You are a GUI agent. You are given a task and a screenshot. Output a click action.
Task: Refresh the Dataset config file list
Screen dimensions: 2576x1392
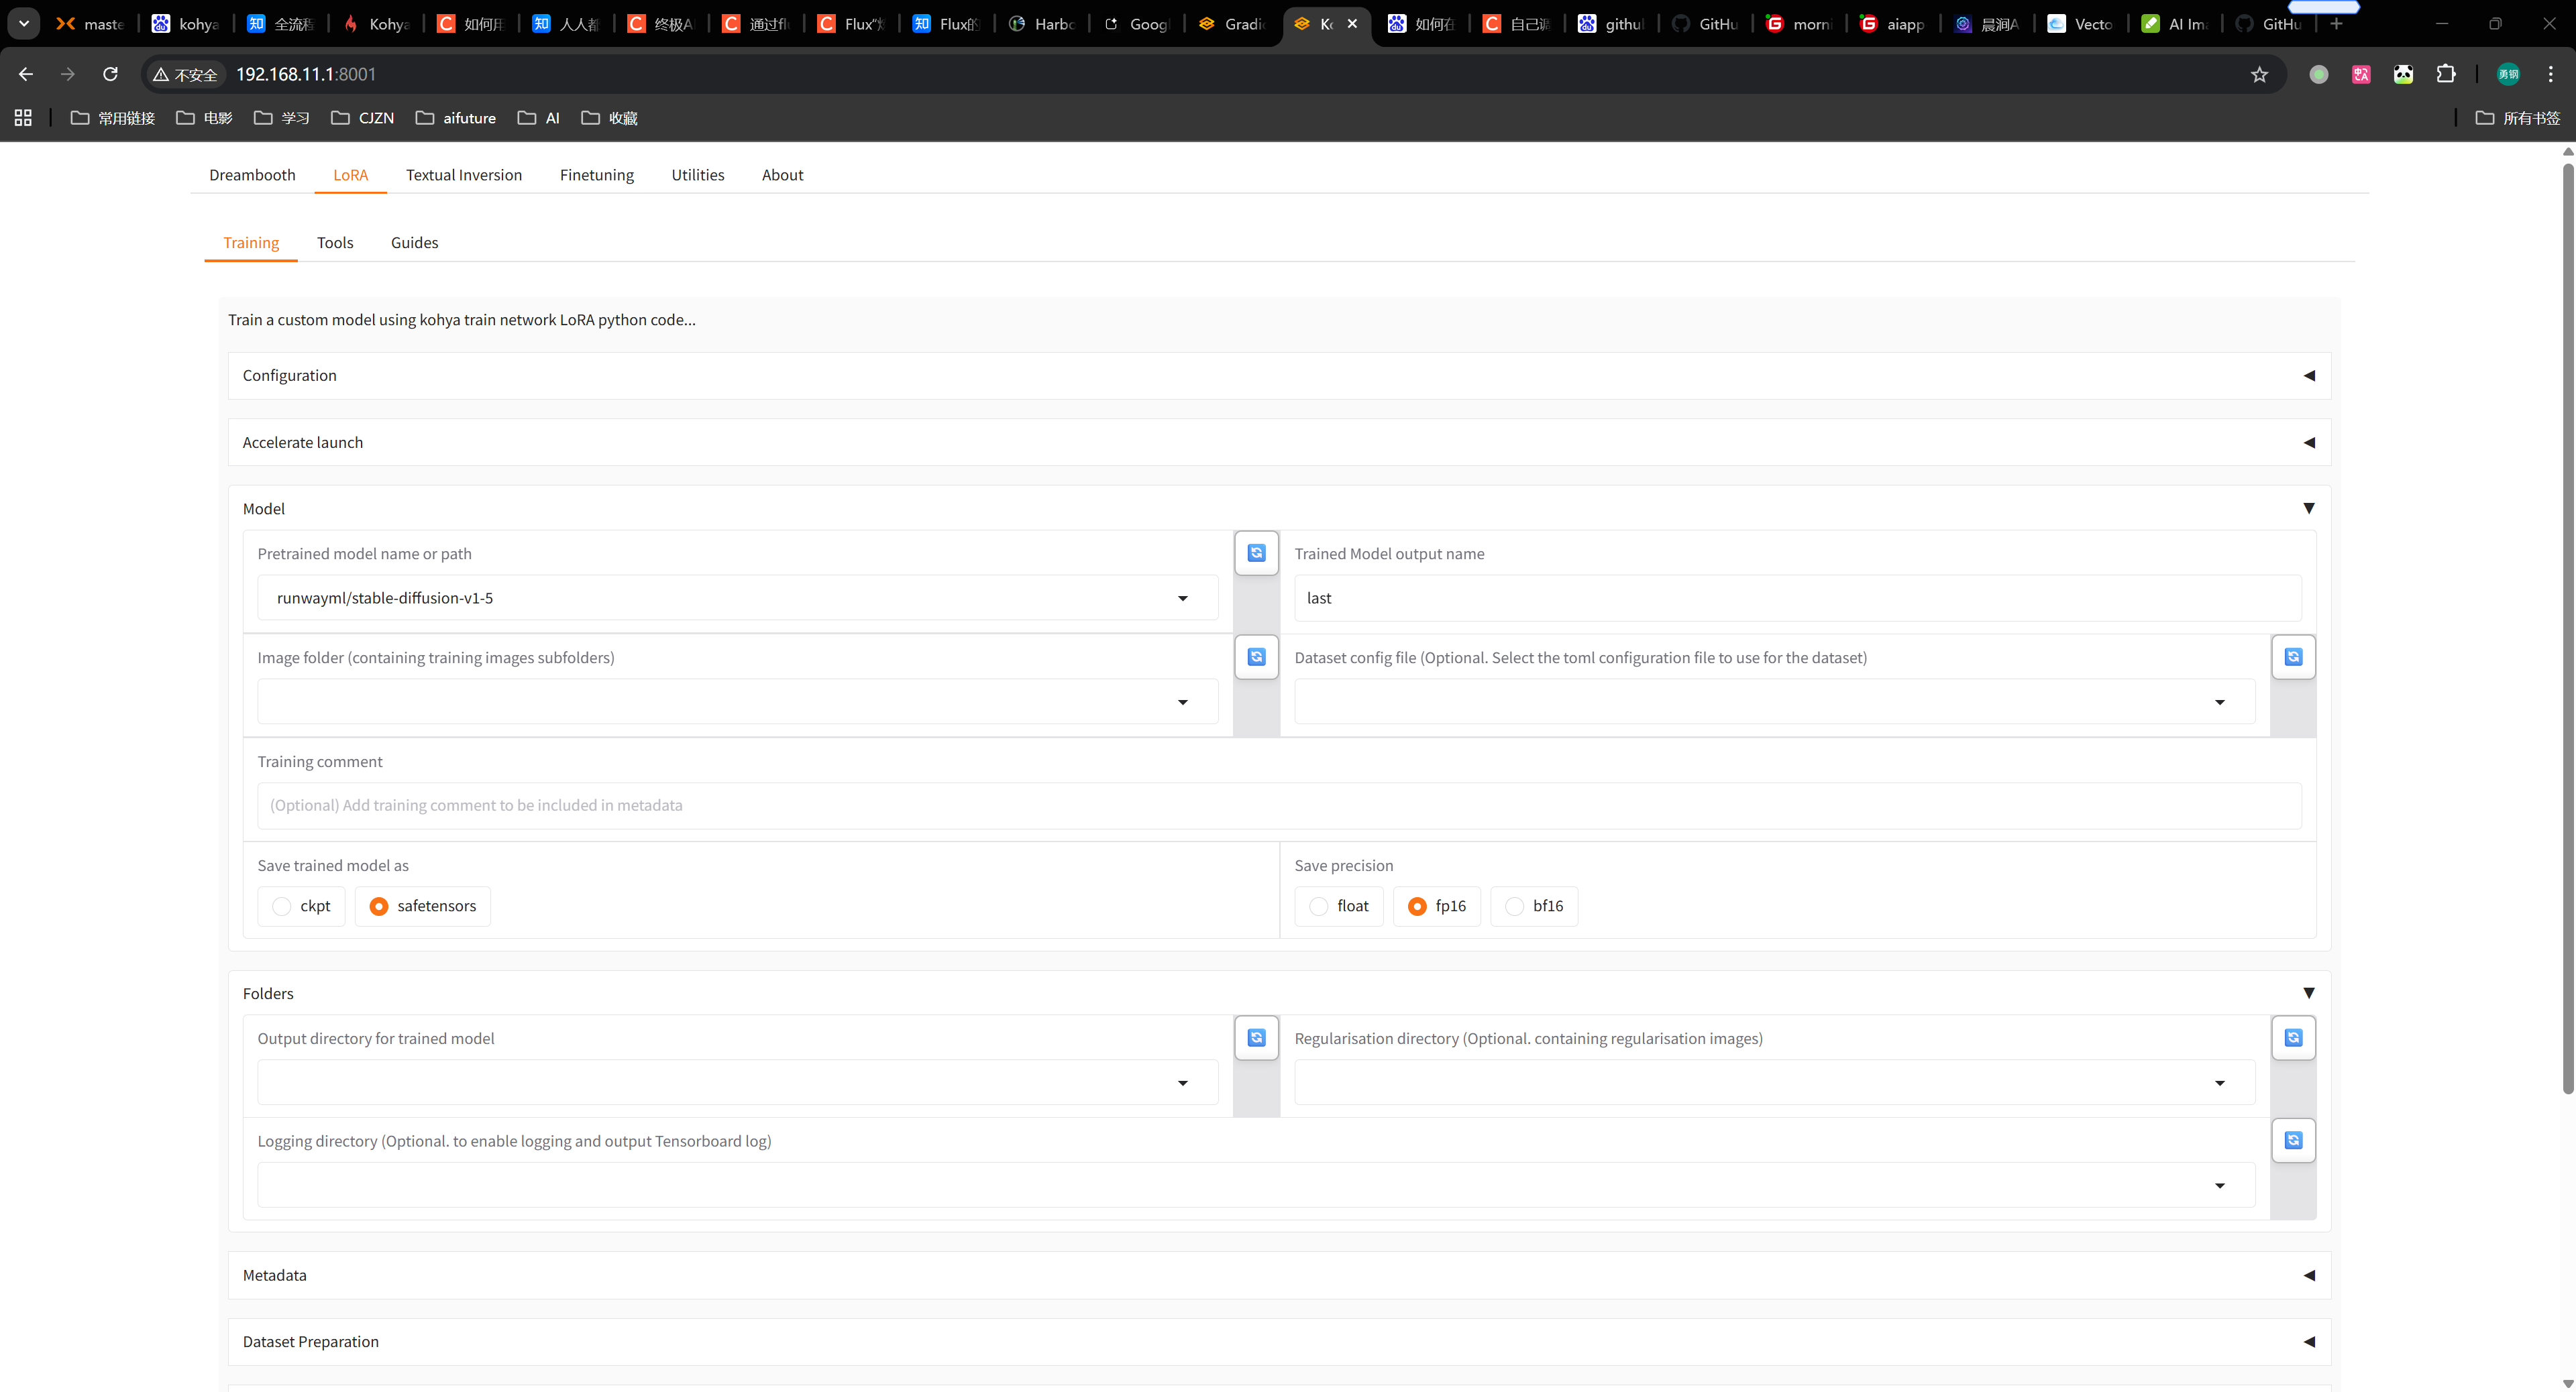tap(2293, 656)
